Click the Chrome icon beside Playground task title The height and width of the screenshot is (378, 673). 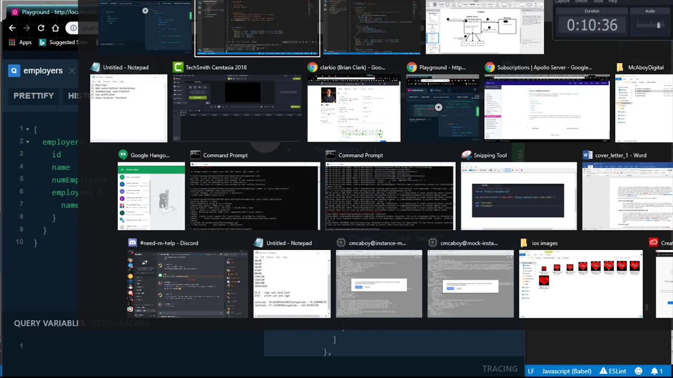(x=411, y=67)
